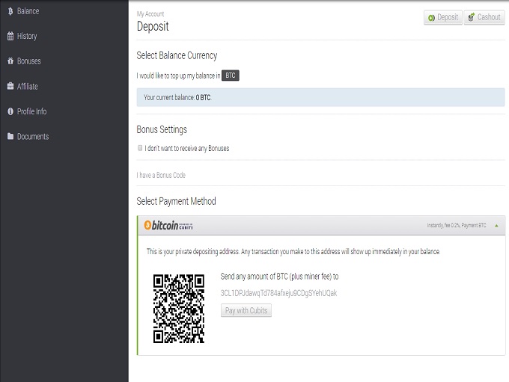Screen dimensions: 509x382
Task: Click the My Account breadcrumb link
Action: point(150,14)
